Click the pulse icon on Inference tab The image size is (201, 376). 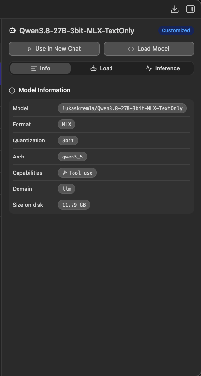tap(149, 68)
